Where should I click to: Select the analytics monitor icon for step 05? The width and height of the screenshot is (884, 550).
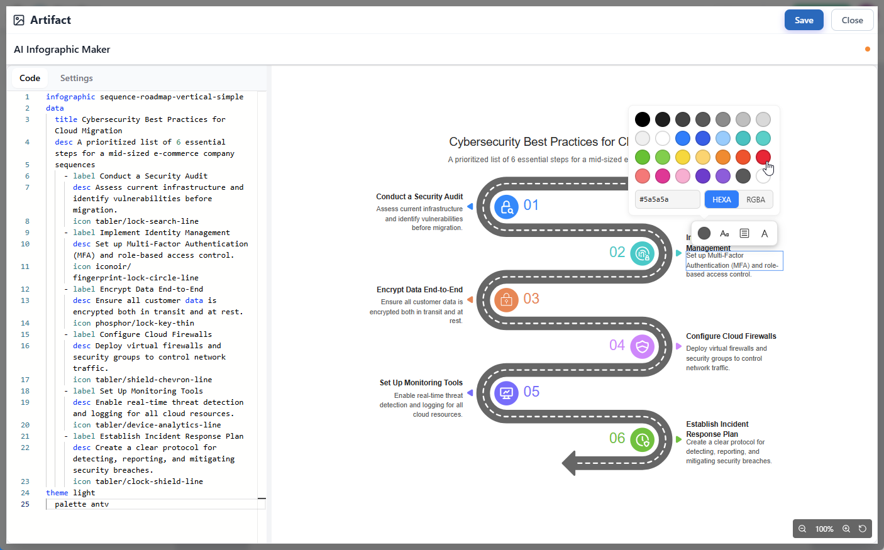[506, 393]
